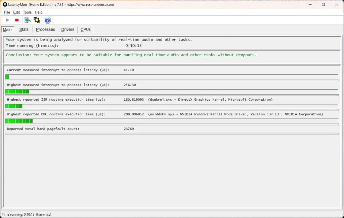Switch to the Stats tab
This screenshot has height=218, width=344.
click(24, 30)
